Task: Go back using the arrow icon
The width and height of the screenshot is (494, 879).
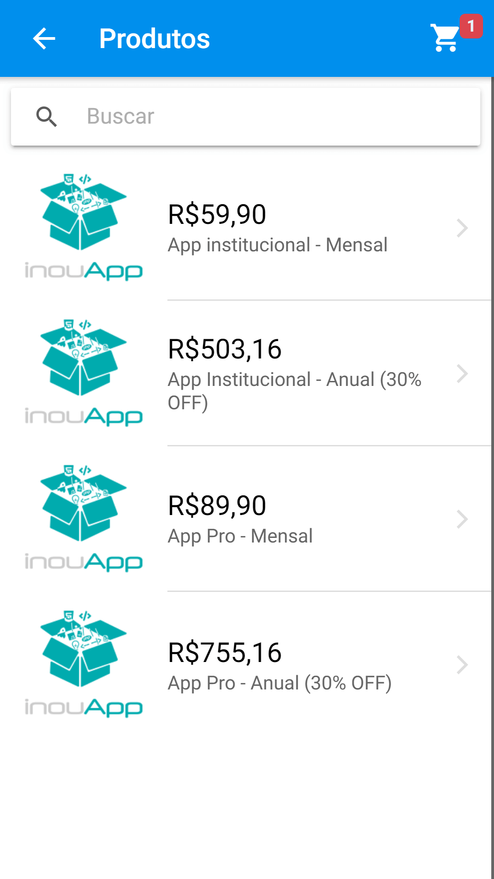Action: [x=44, y=38]
